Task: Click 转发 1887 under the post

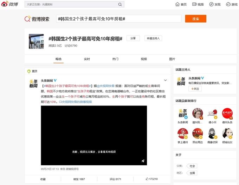Action: click(x=79, y=179)
